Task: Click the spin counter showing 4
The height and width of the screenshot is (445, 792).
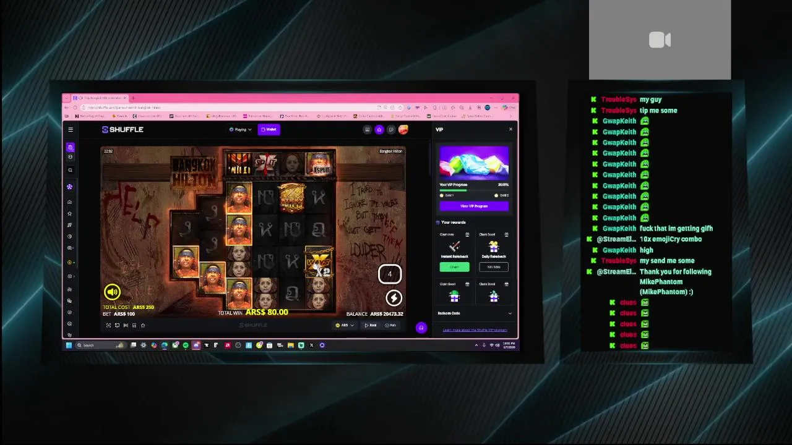Action: coord(390,274)
